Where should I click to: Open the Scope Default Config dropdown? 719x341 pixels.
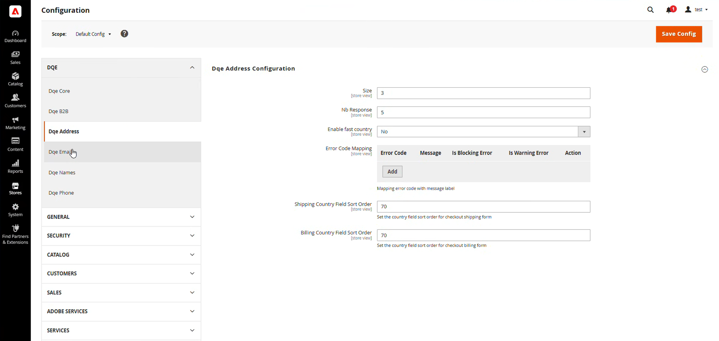[93, 34]
